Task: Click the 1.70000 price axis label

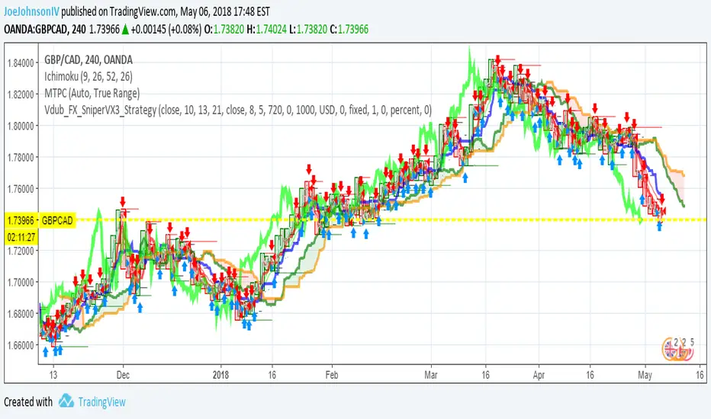Action: click(21, 282)
